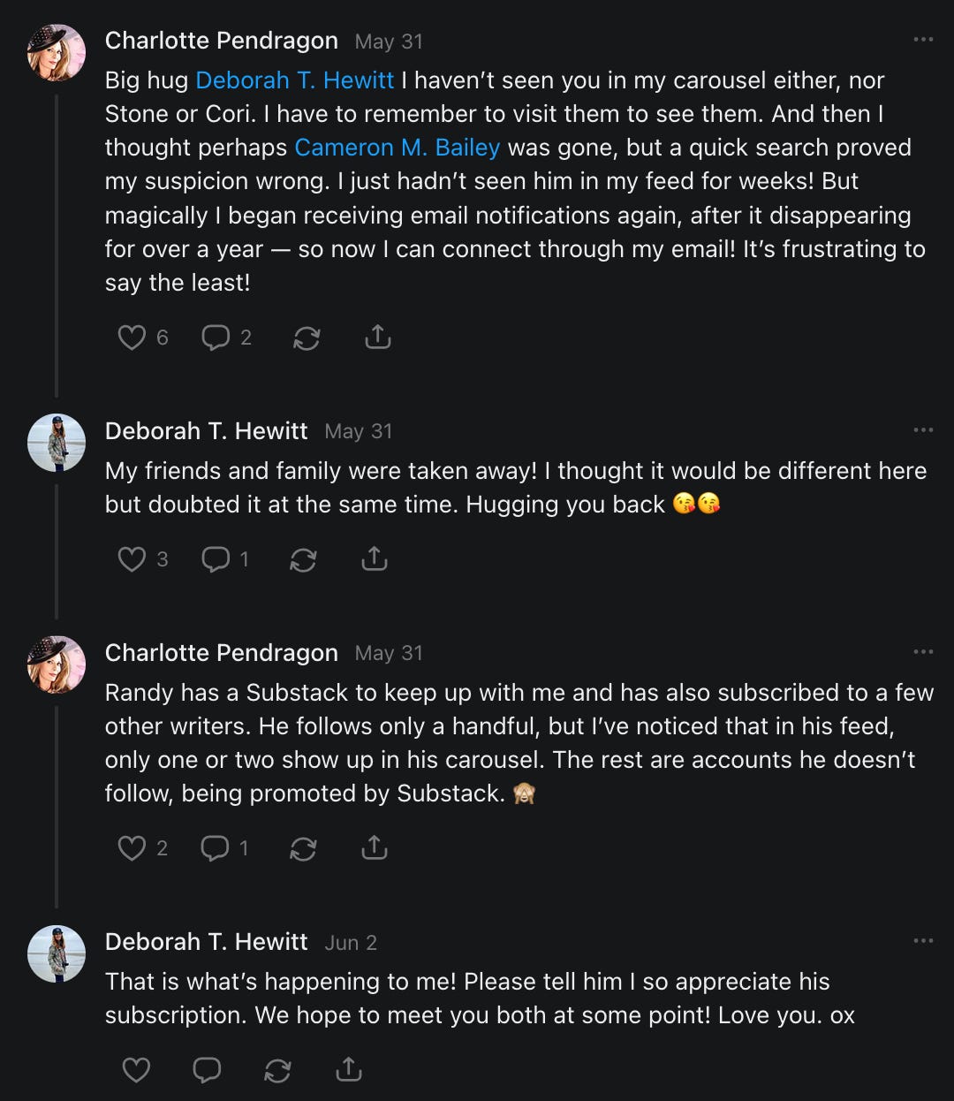
Task: Restack Deborah's 'friends and family' comment
Action: (303, 559)
